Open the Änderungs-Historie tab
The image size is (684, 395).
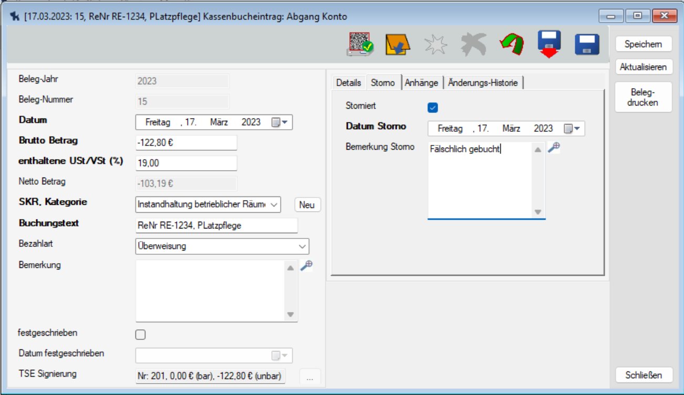tap(483, 83)
